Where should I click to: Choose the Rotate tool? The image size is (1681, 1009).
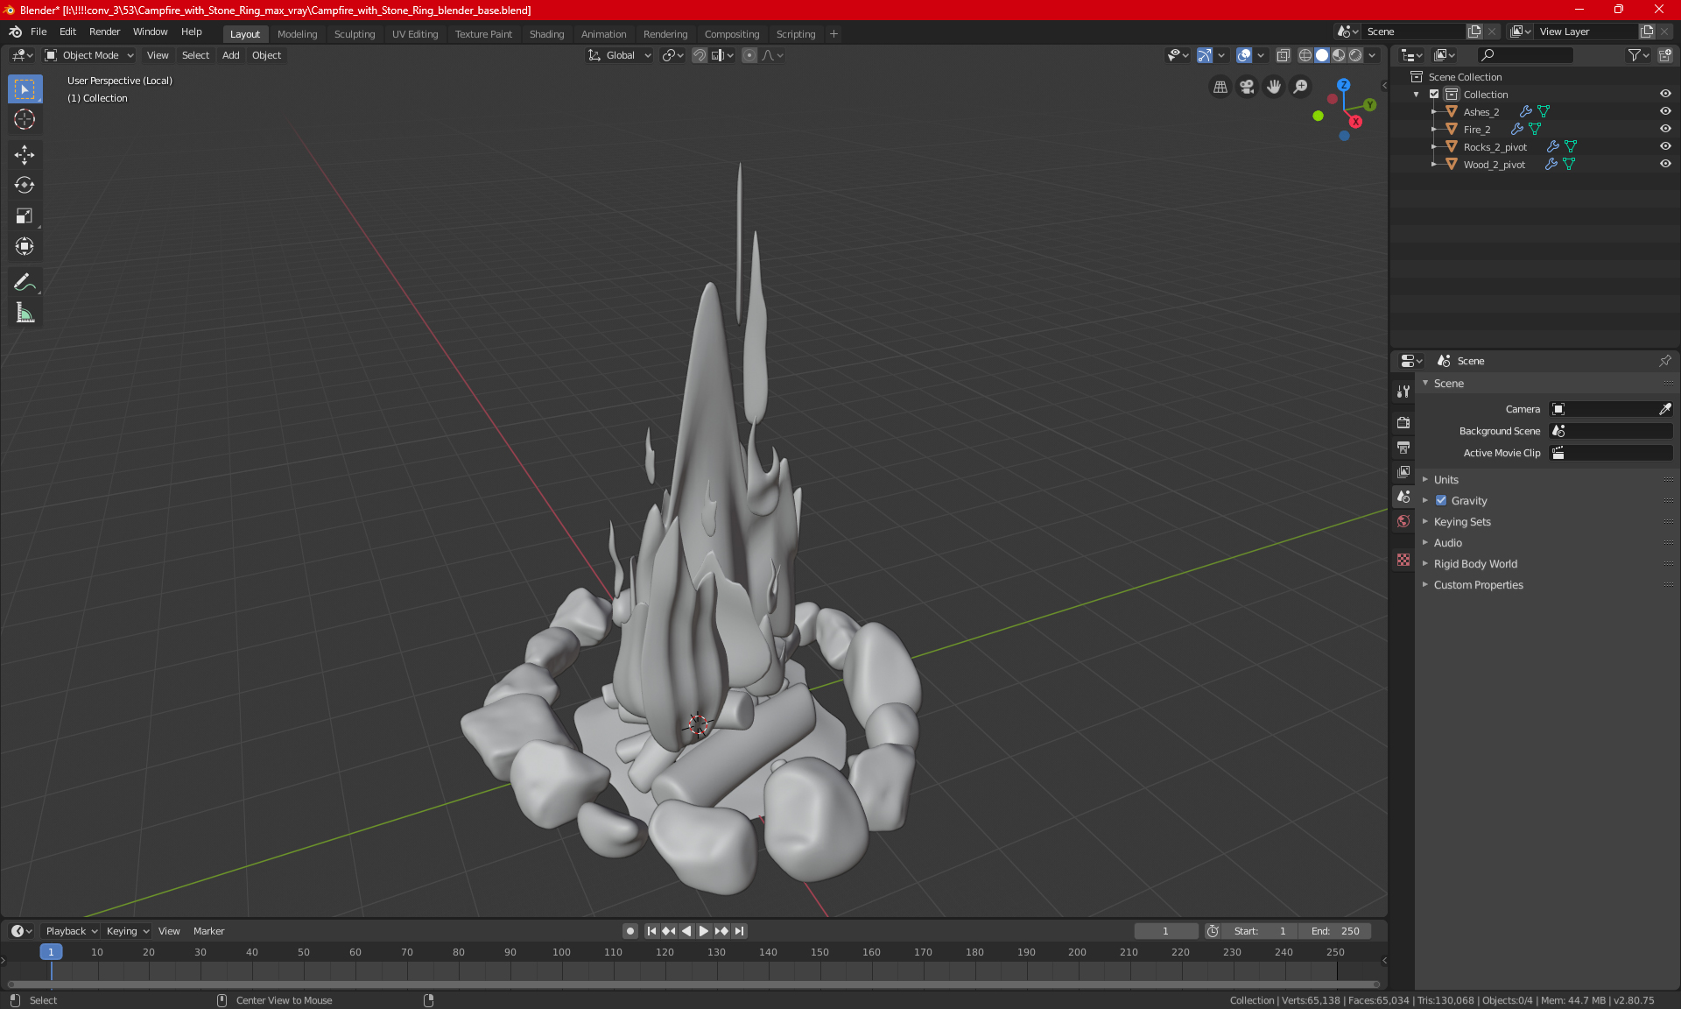[x=25, y=186]
